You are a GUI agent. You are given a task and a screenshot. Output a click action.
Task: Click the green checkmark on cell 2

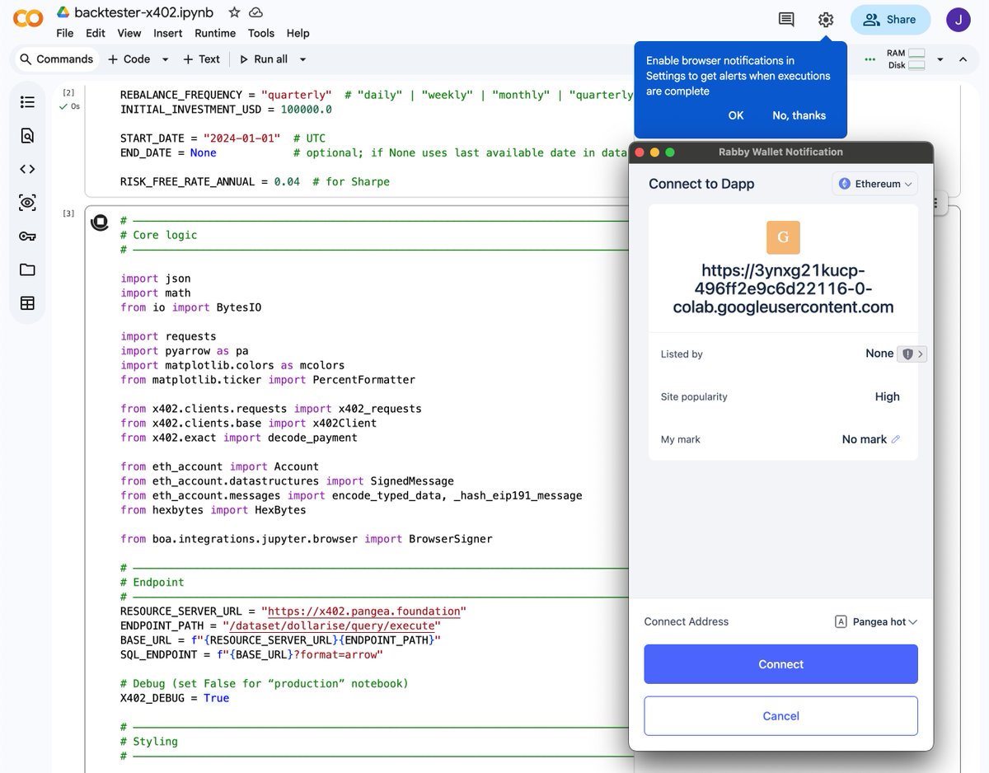65,106
